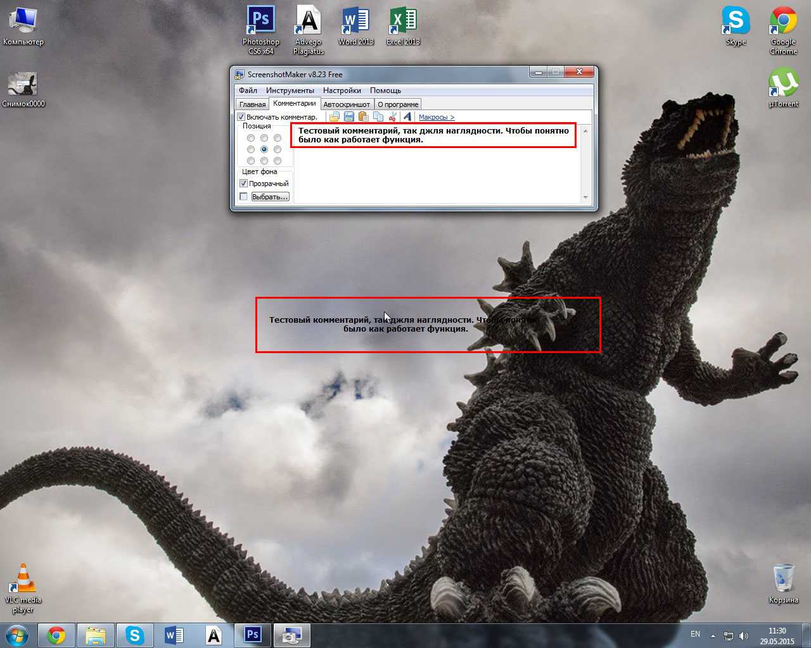The image size is (811, 648).
Task: Select the bottom-right position radio button
Action: click(x=278, y=161)
